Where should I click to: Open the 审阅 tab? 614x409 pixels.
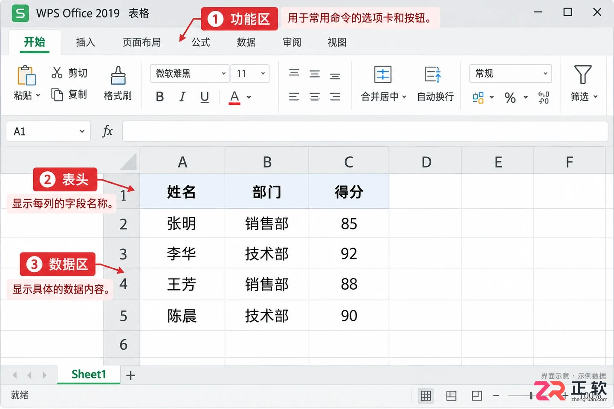tap(292, 42)
